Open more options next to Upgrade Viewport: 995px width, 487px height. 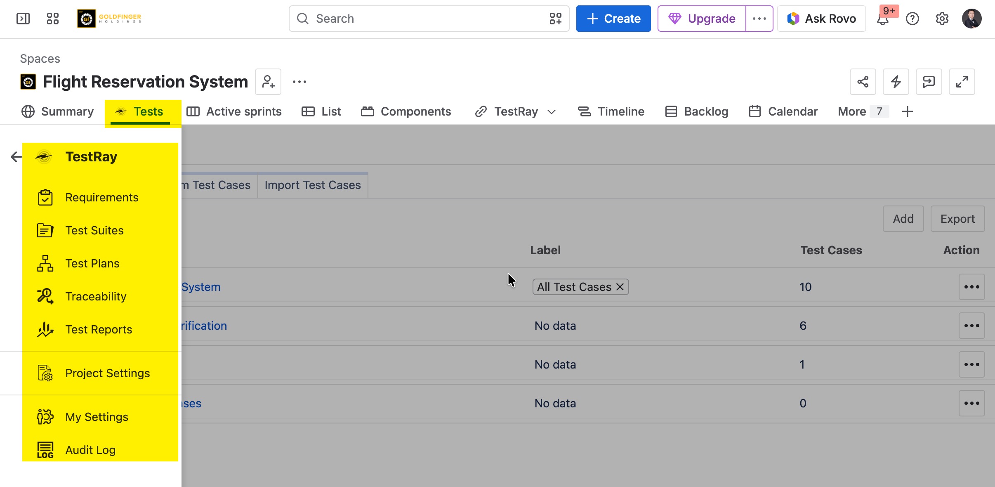pos(759,19)
